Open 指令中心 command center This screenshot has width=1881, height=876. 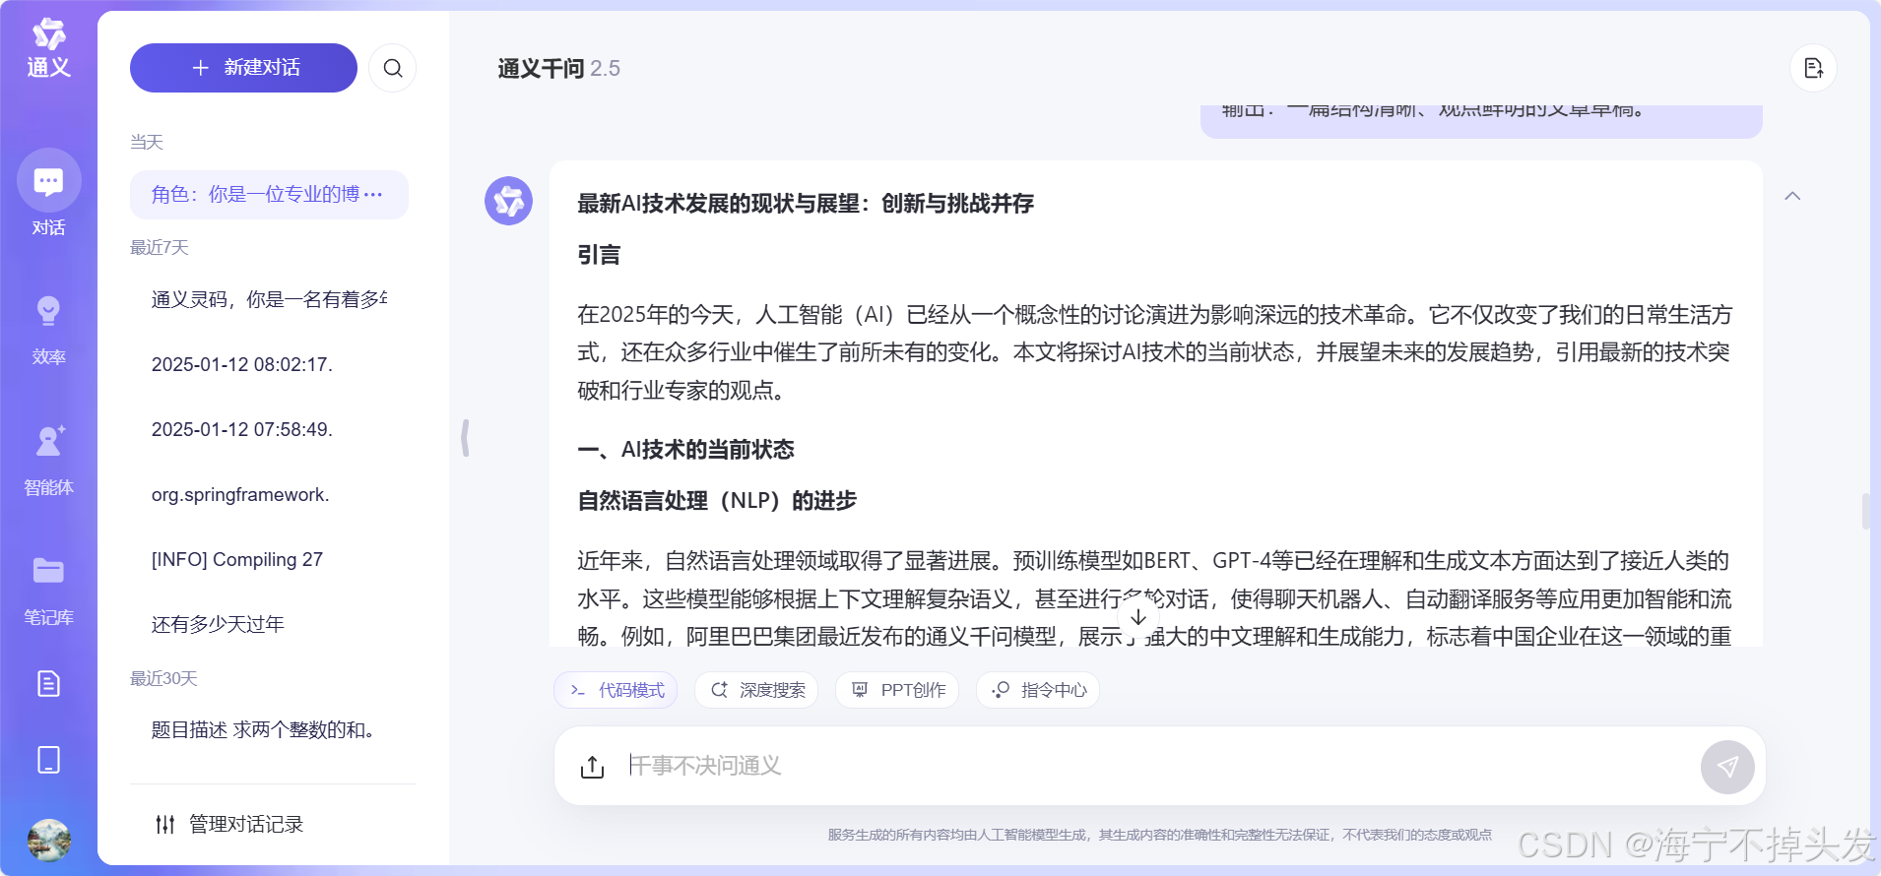(x=1038, y=690)
